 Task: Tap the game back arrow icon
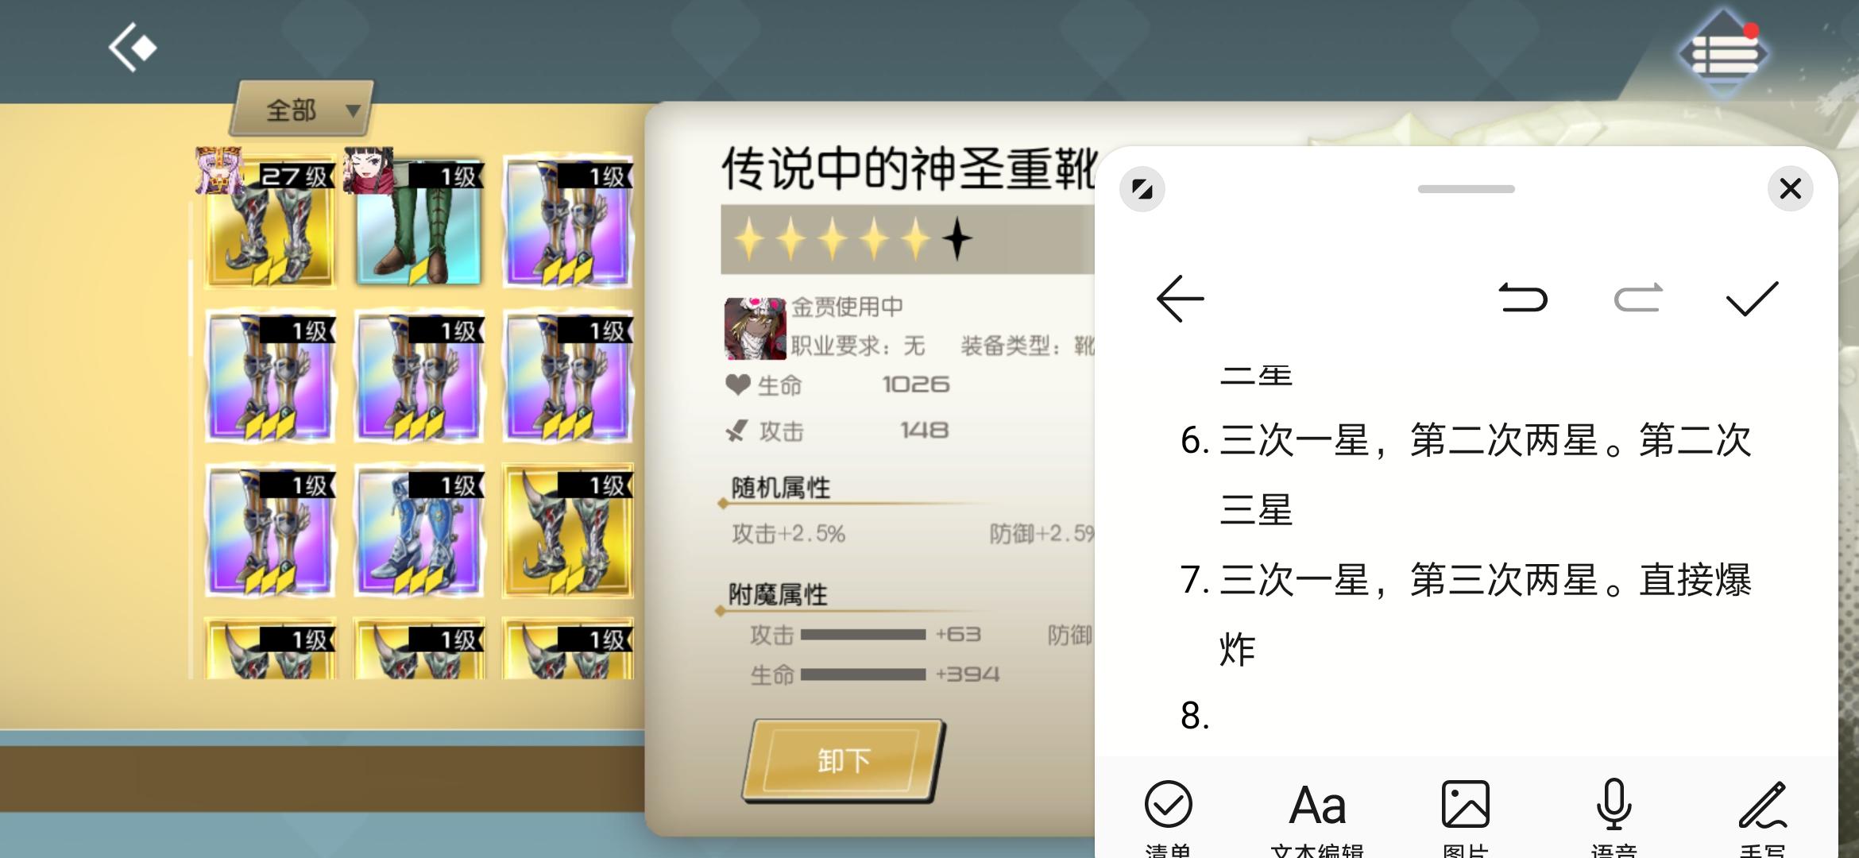coord(132,48)
